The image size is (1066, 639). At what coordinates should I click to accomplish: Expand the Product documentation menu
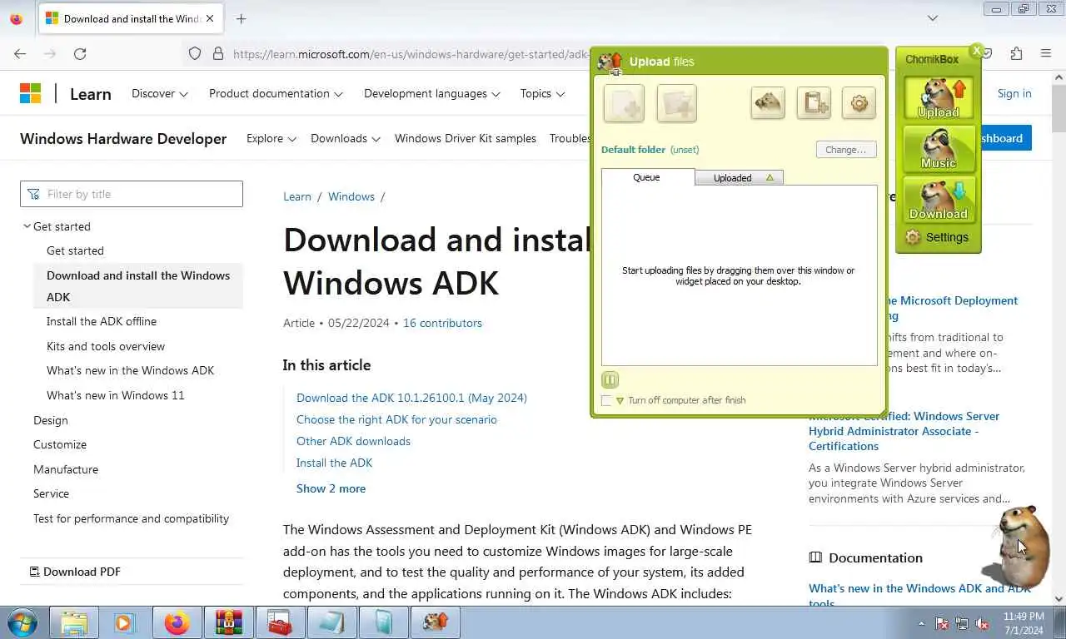coord(276,93)
